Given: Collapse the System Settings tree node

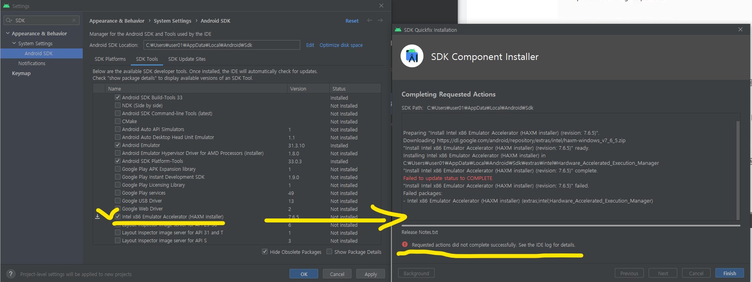Looking at the screenshot, I should [x=14, y=43].
